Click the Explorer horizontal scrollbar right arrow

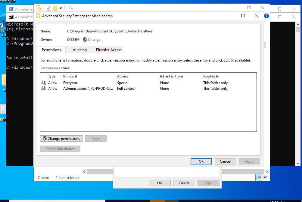267,171
